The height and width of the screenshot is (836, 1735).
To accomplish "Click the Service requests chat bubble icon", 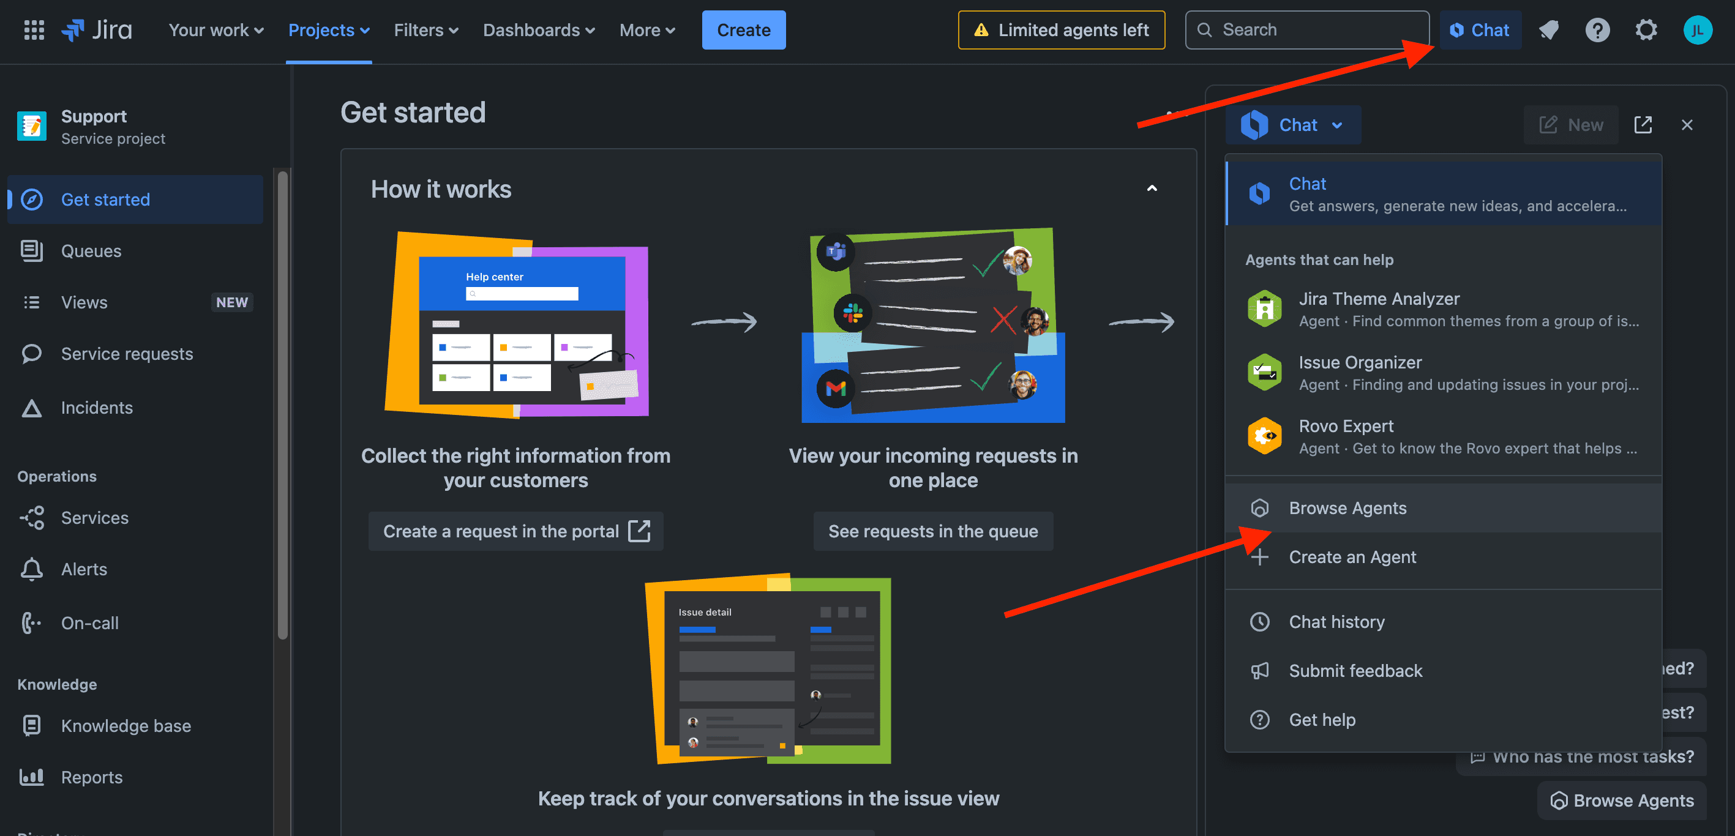I will point(32,353).
